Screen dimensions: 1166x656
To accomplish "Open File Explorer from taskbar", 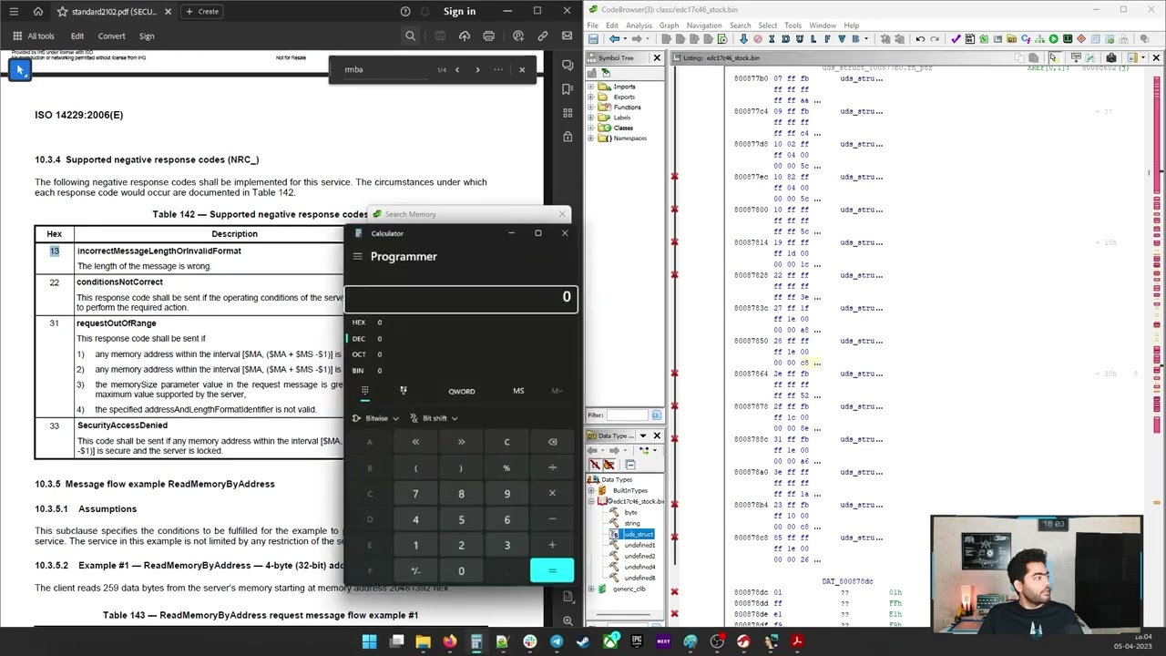I will pos(423,642).
